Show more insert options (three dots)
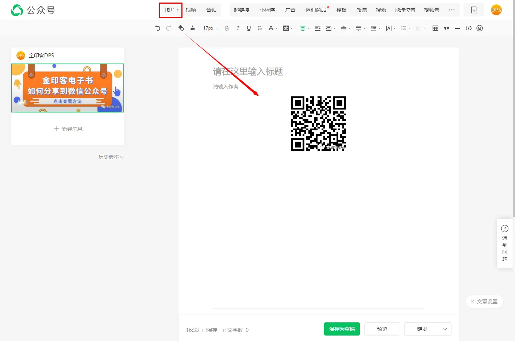The height and width of the screenshot is (341, 515). coord(452,10)
